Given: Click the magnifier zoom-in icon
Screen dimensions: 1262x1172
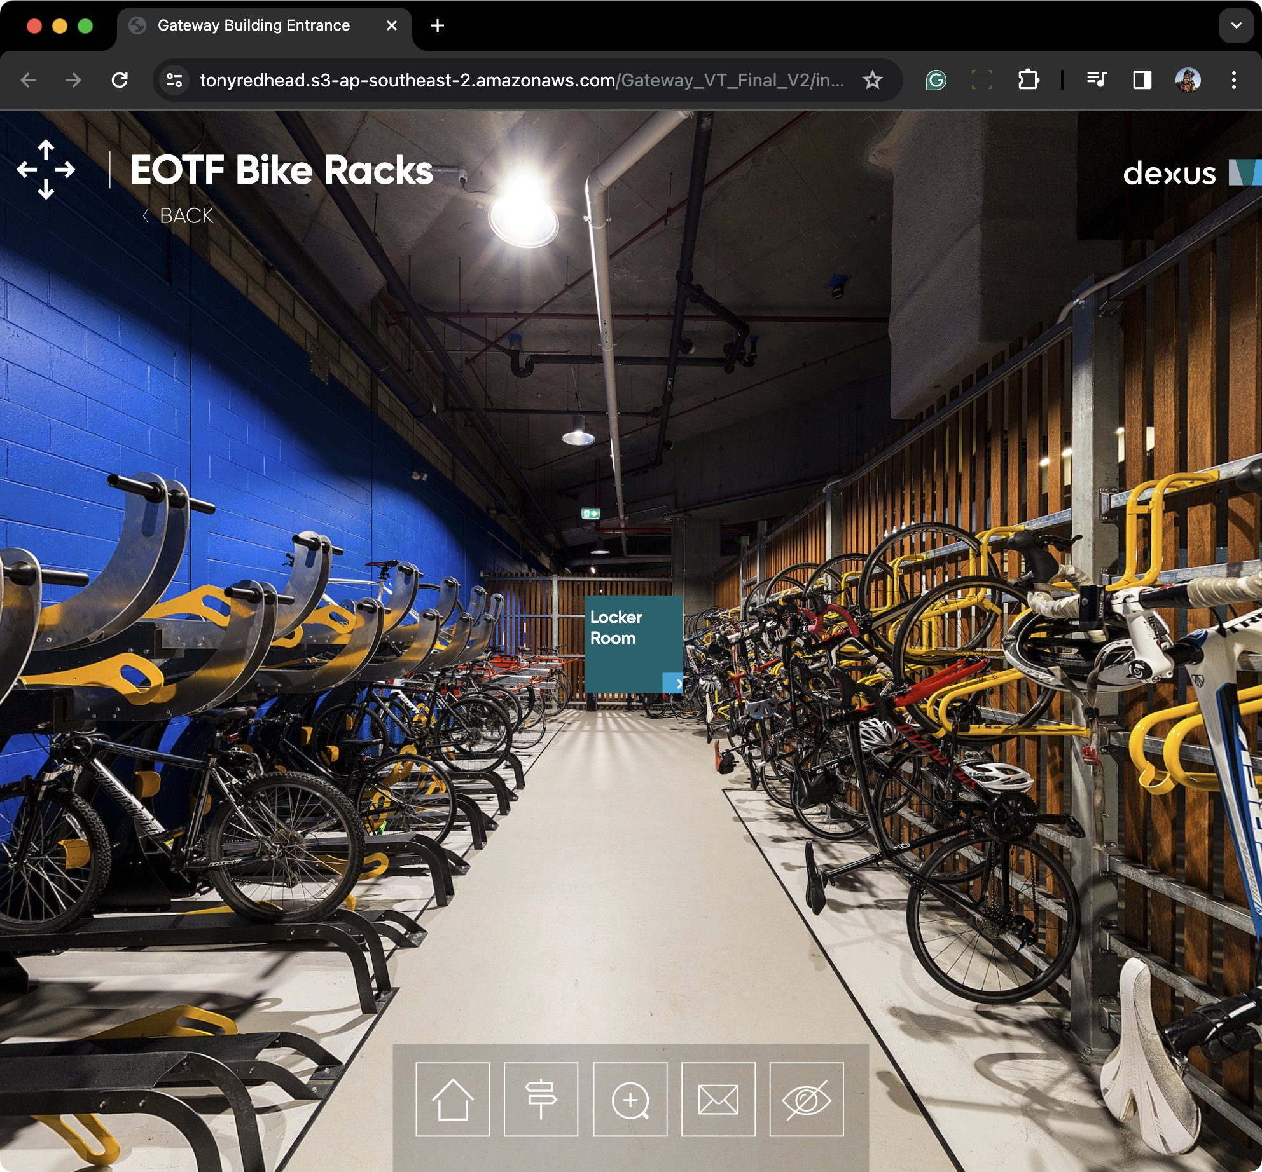Looking at the screenshot, I should [630, 1099].
